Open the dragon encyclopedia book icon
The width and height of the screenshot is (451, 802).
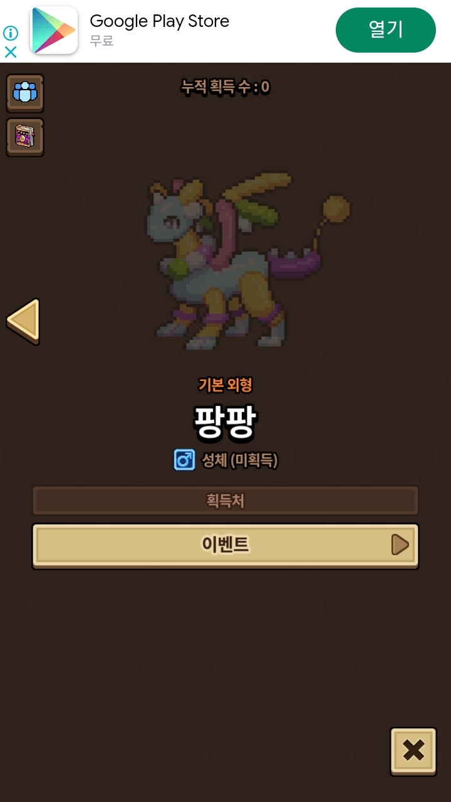click(25, 137)
